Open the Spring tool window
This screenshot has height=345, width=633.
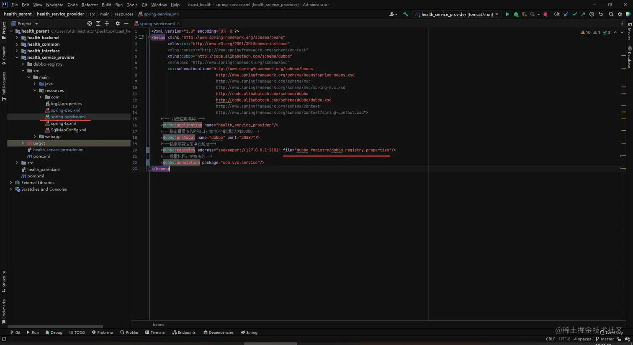249,332
